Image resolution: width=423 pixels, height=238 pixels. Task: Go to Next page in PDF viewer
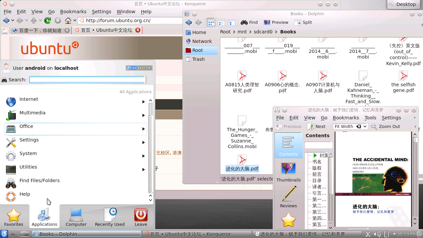[x=316, y=126]
